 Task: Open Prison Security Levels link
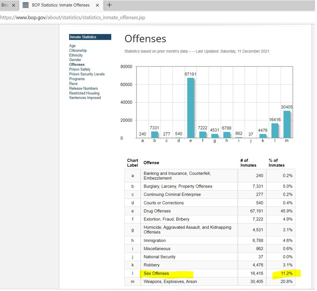[x=87, y=74]
